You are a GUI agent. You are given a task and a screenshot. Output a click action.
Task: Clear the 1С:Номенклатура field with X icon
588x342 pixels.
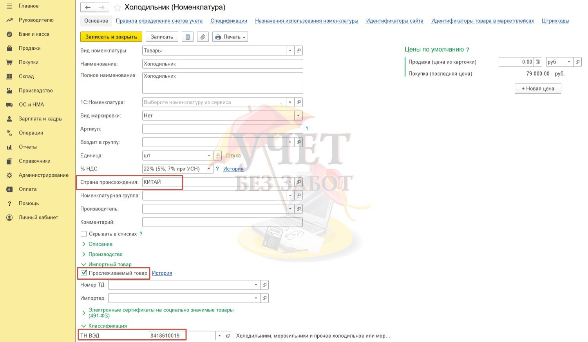290,102
